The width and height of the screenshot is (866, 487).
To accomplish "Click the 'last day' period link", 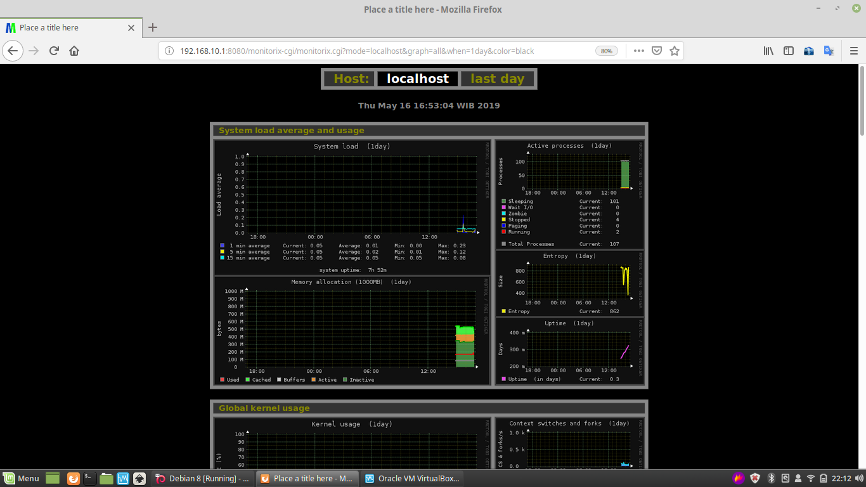I will tap(496, 79).
